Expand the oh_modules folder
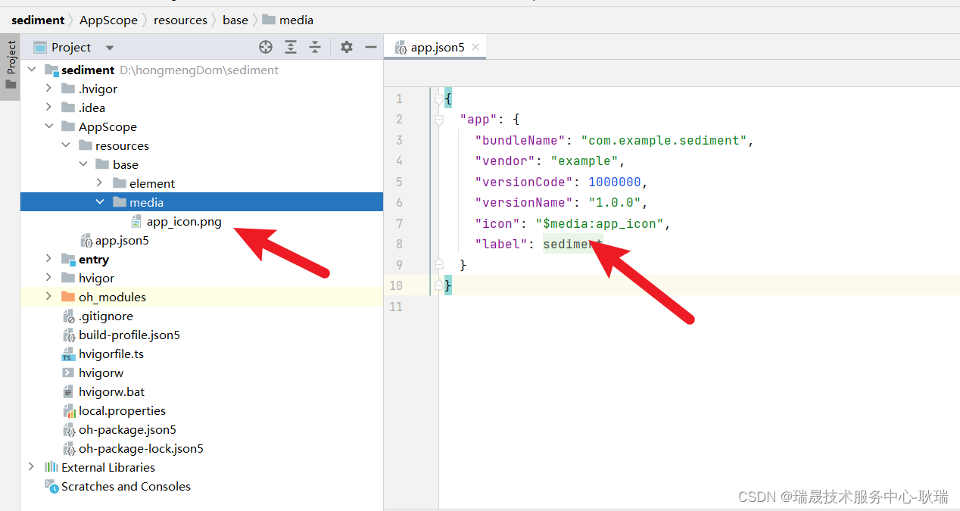Image resolution: width=960 pixels, height=511 pixels. [49, 298]
